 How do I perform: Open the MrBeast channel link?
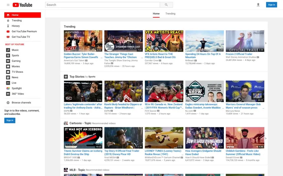coord(189,60)
